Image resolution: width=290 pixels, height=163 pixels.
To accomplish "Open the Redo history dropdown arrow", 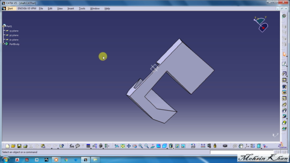I will pos(58,148).
